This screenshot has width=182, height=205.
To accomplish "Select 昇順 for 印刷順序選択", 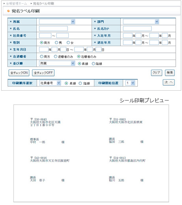I will click(66, 83).
